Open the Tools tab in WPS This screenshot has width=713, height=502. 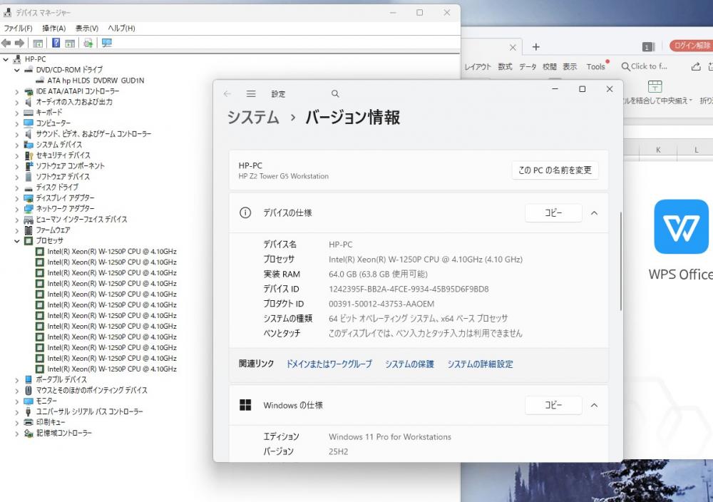595,66
